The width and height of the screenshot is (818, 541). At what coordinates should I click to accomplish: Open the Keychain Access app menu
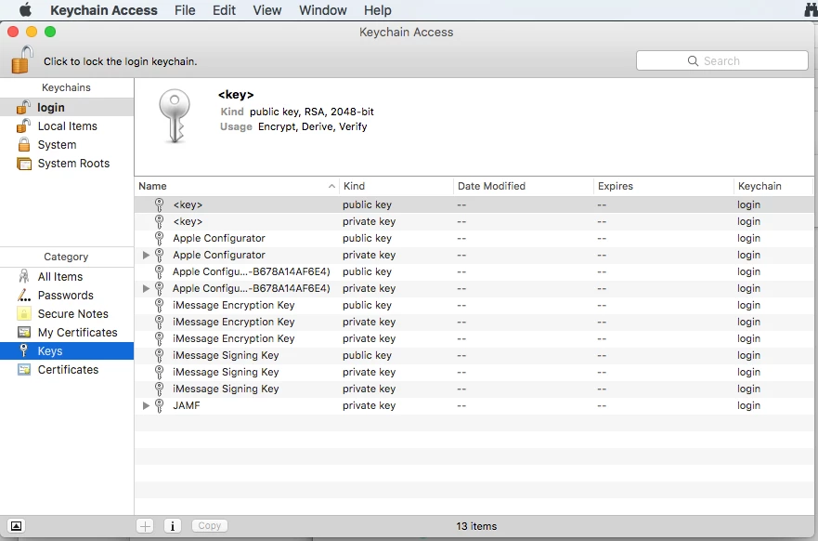(104, 10)
